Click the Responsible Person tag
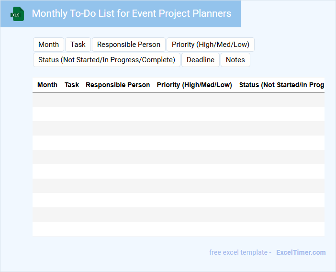336x272 pixels. [x=129, y=45]
